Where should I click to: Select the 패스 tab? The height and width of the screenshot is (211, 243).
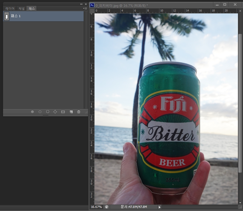(x=32, y=8)
